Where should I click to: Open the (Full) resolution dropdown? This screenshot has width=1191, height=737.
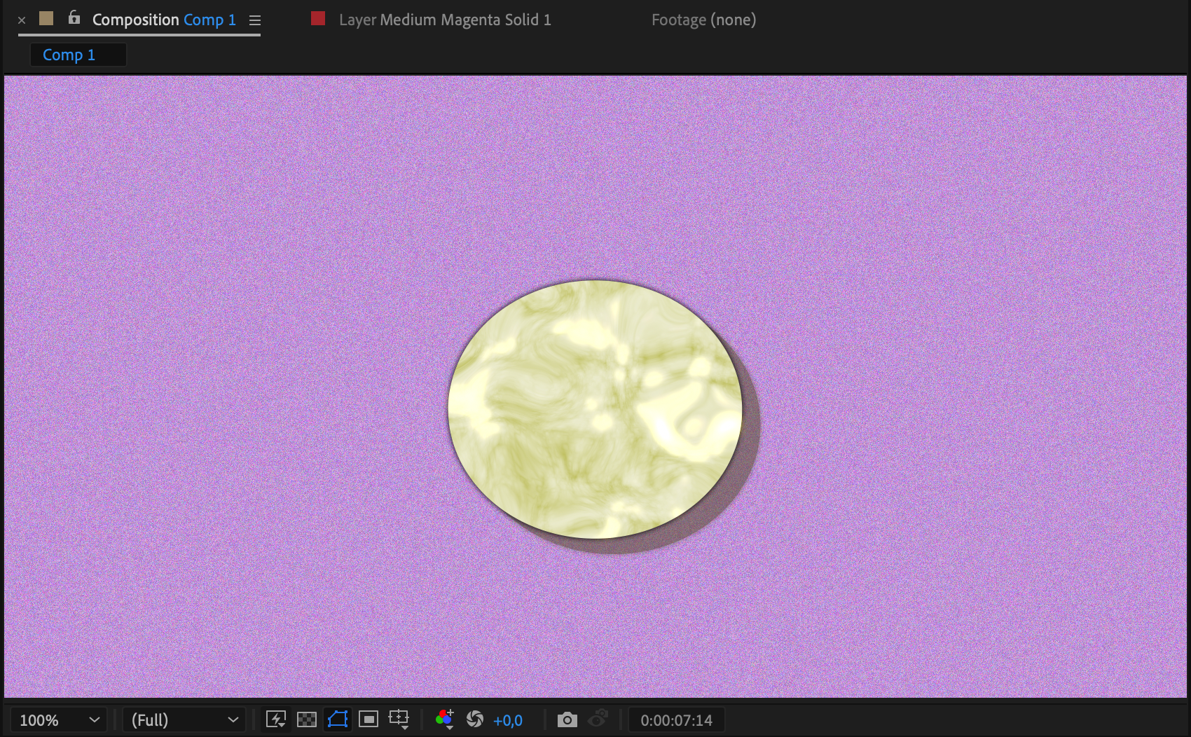tap(184, 719)
